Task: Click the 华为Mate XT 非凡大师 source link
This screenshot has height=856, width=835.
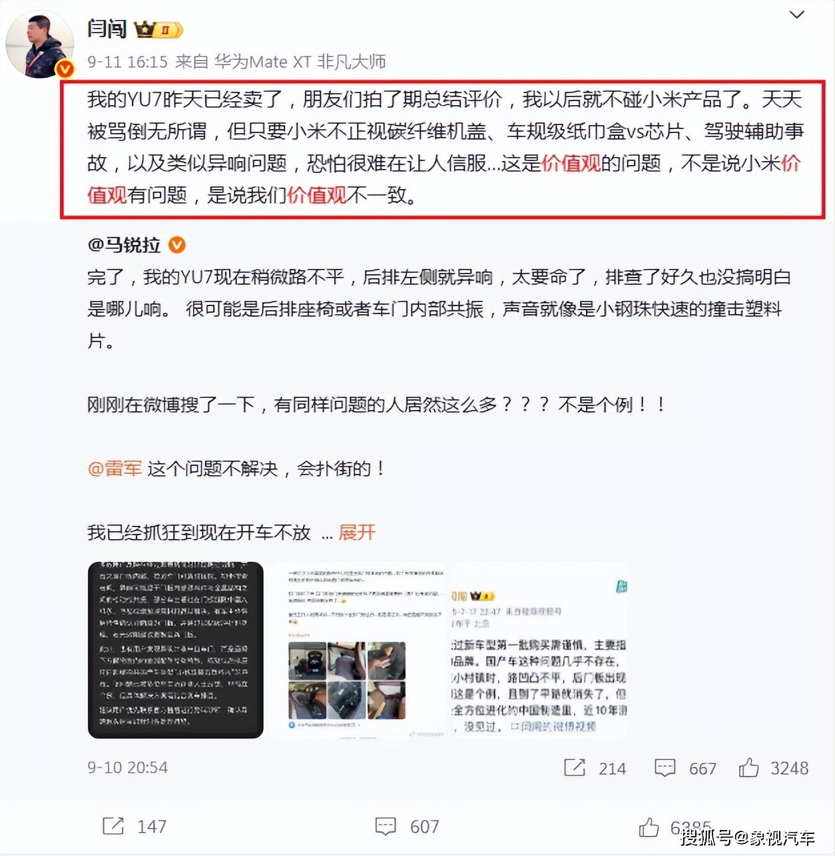Action: pos(300,62)
